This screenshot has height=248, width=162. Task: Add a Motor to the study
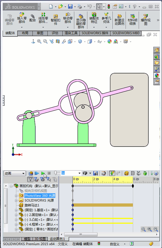click(x=126, y=173)
